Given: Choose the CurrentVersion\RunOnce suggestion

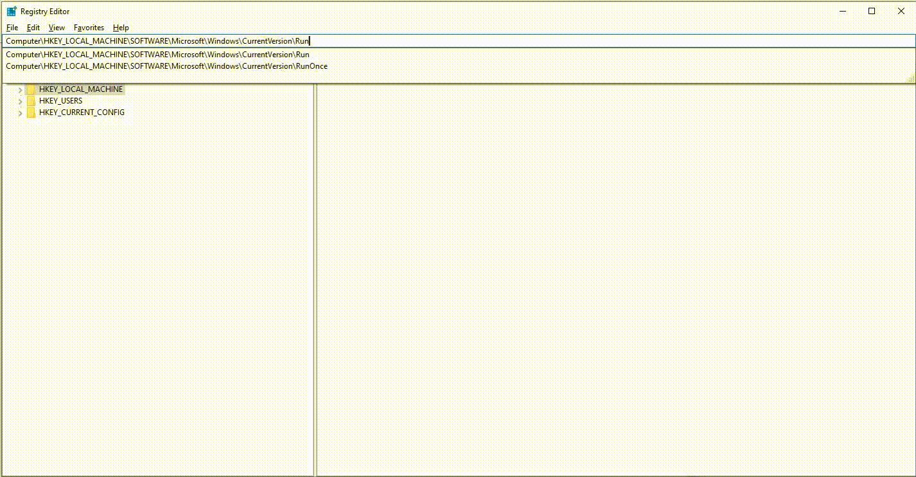Looking at the screenshot, I should tap(458, 66).
